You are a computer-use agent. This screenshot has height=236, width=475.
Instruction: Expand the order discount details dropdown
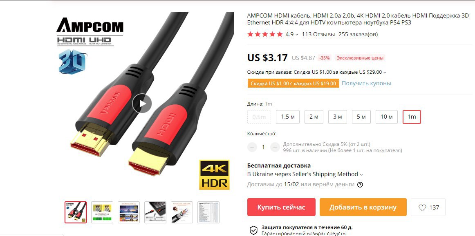[x=385, y=73]
